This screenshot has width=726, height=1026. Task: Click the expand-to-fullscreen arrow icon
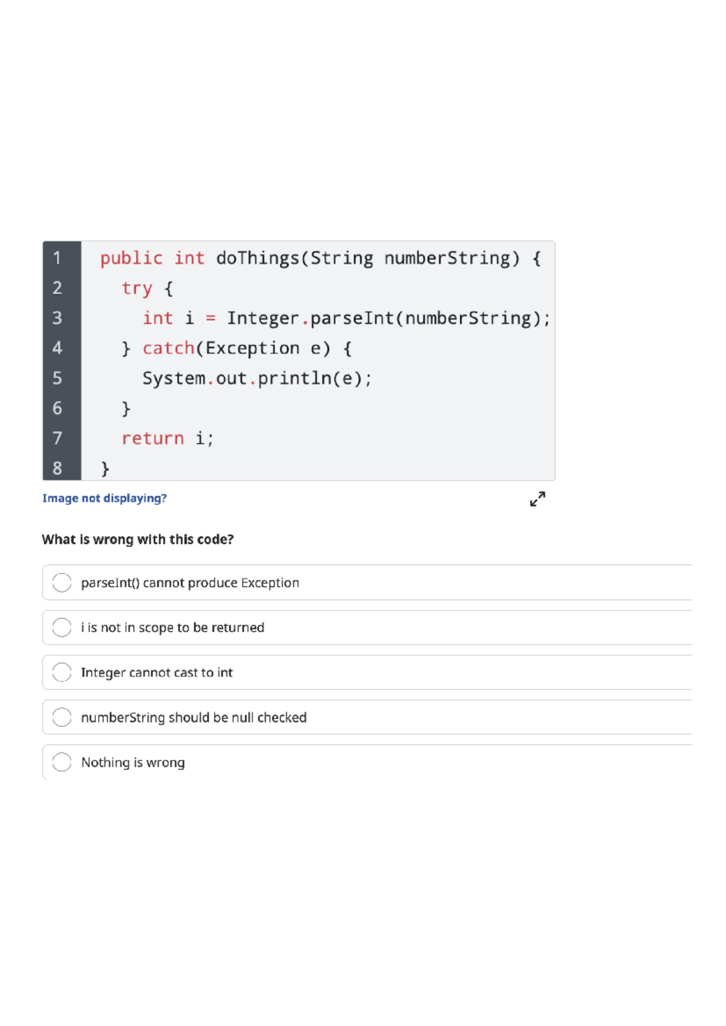click(x=537, y=498)
